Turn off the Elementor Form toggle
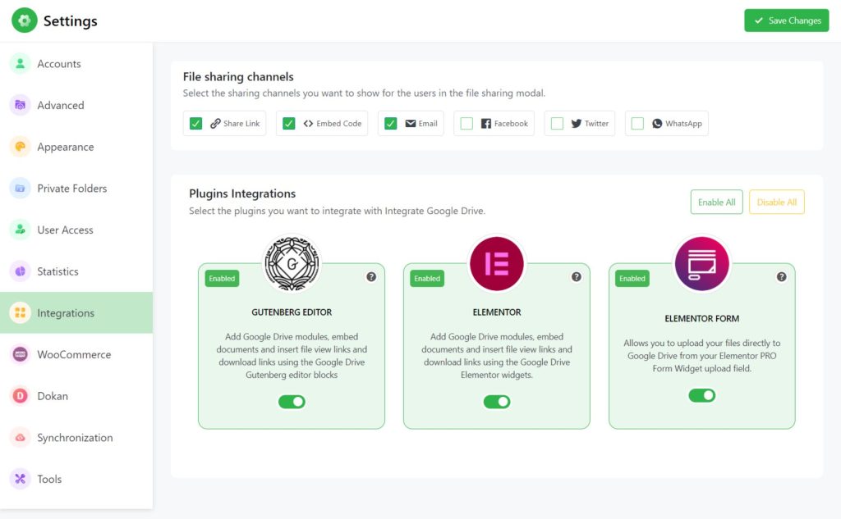 pos(701,395)
